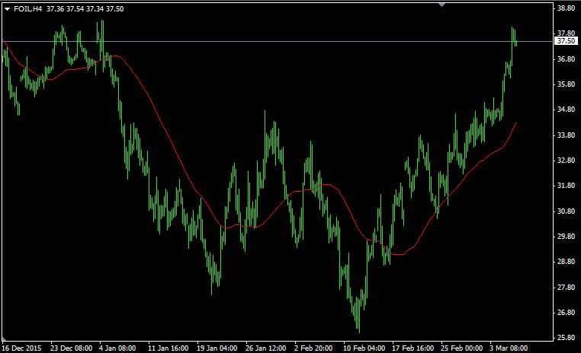Click the 34.80 price scale label
The image size is (581, 353).
(566, 110)
